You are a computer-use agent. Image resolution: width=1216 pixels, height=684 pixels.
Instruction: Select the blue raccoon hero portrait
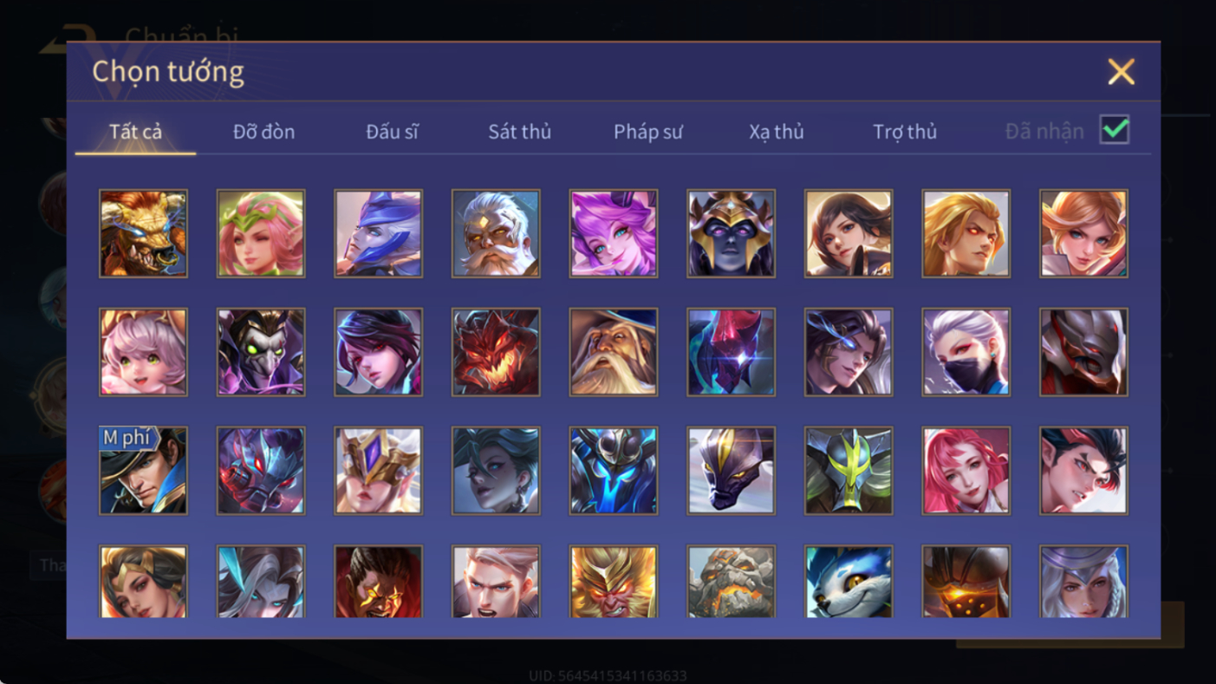pos(849,582)
